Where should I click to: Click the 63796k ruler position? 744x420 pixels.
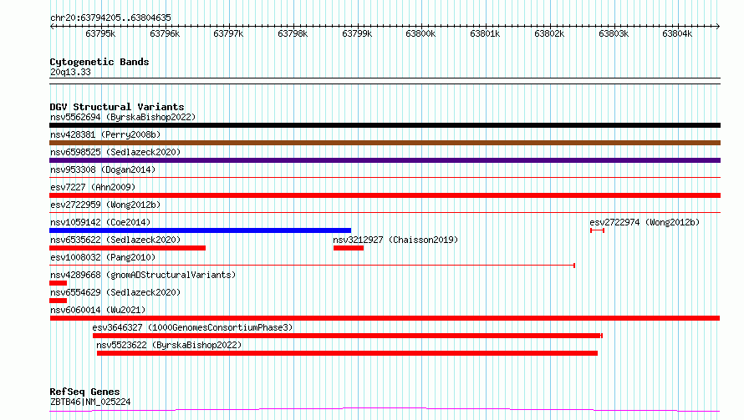coord(165,33)
